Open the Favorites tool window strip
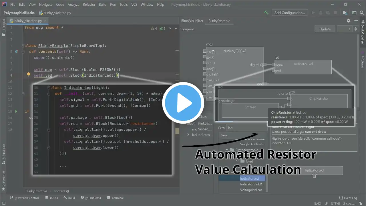This screenshot has width=366, height=206. (4, 181)
